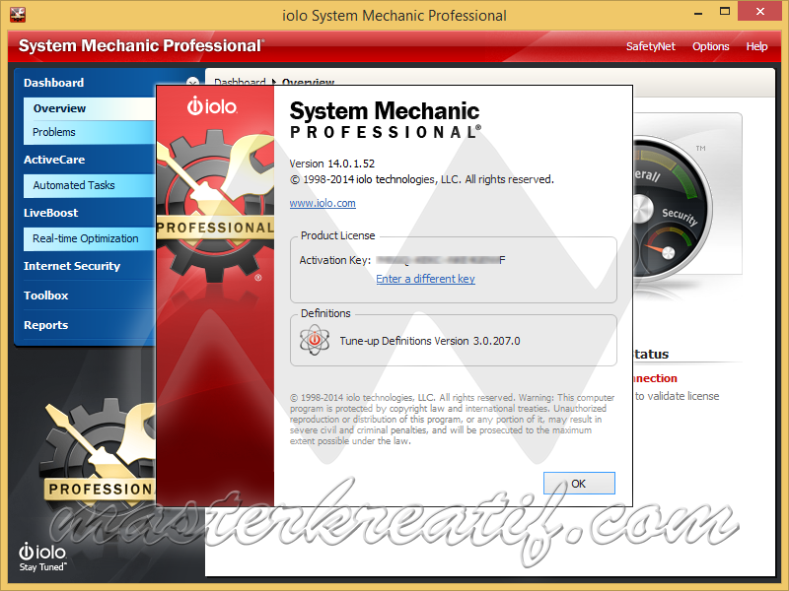This screenshot has width=789, height=591.
Task: Click the Security gauge dial
Action: click(668, 250)
